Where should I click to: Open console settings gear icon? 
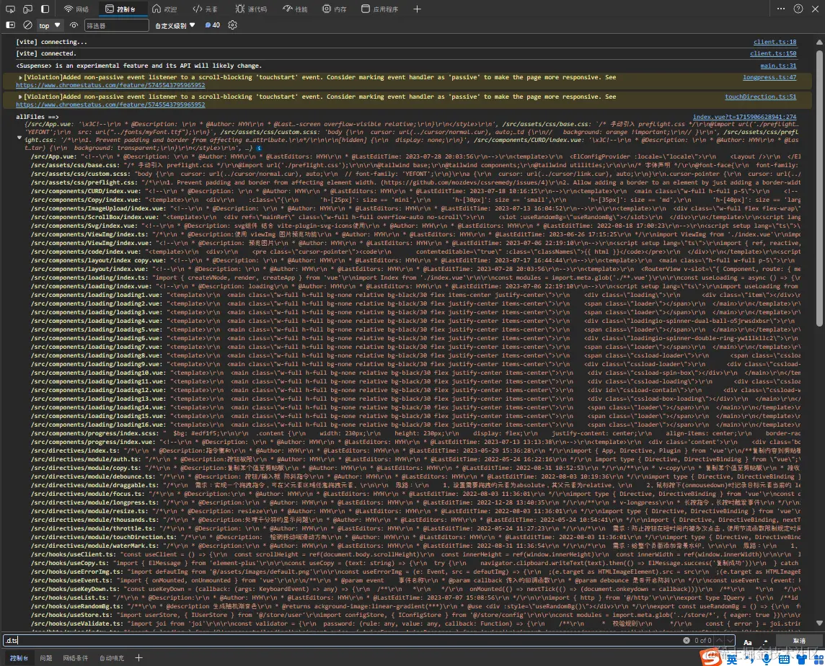click(x=232, y=25)
